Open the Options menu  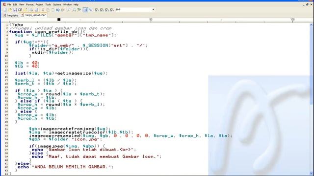click(57, 4)
